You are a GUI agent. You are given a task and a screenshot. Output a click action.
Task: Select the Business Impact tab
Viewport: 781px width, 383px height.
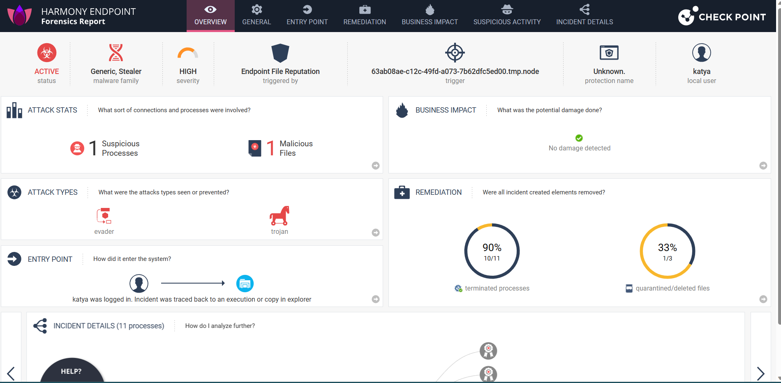430,16
